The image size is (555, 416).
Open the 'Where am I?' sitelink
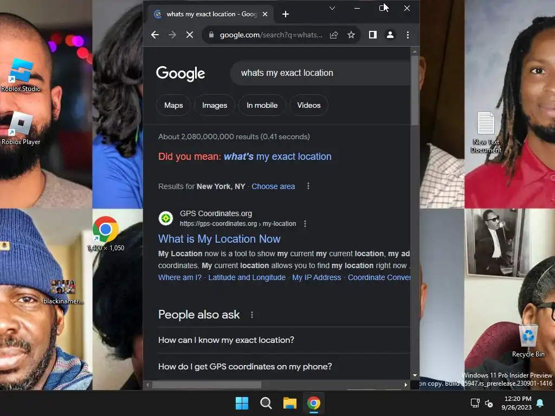point(180,277)
